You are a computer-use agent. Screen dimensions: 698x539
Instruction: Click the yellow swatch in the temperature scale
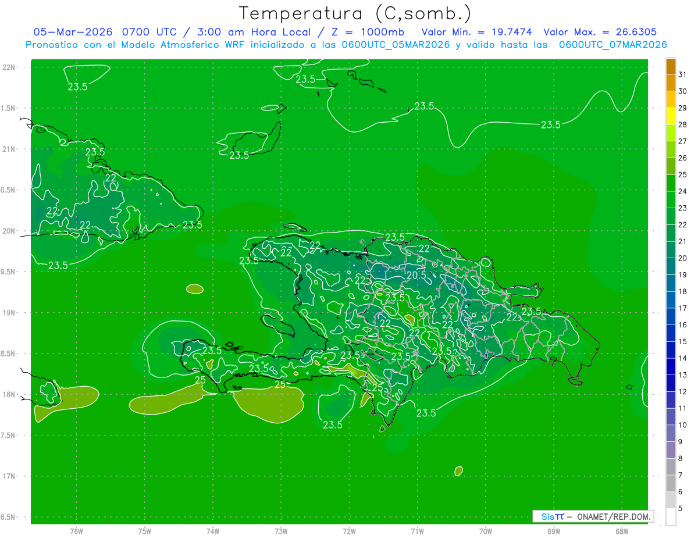671,116
